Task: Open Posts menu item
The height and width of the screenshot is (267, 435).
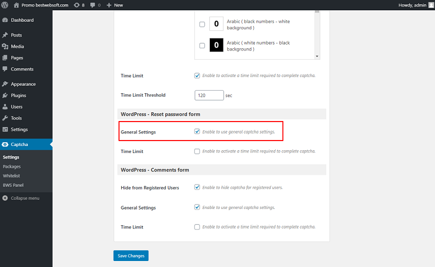Action: 26,35
